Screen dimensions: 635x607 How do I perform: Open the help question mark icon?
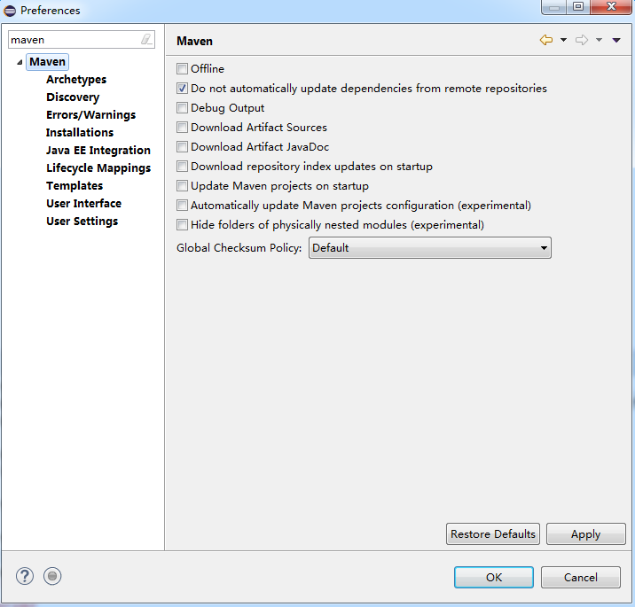tap(25, 576)
